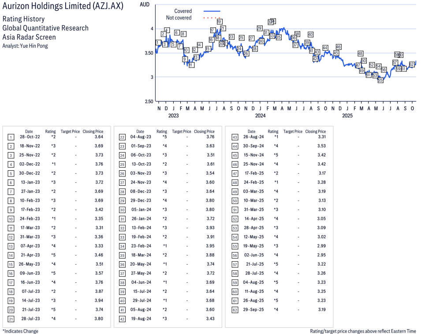Click chart marker 48 in early 2025
This screenshot has height=334, width=421.
tap(360, 53)
